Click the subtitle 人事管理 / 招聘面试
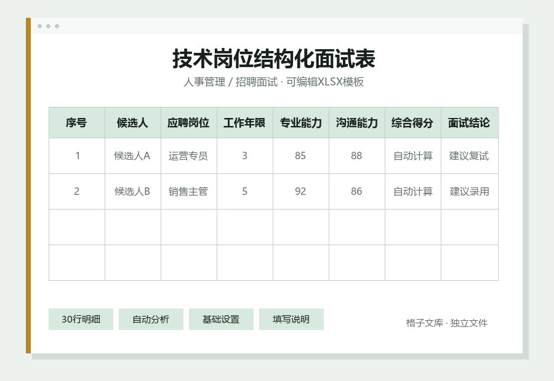The width and height of the screenshot is (554, 381). (230, 82)
